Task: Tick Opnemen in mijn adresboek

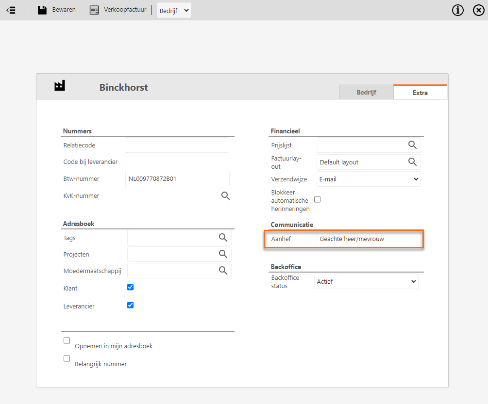Action: point(67,340)
